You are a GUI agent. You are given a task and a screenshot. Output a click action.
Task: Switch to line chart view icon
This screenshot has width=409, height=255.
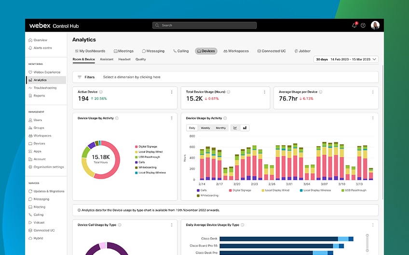(x=235, y=128)
